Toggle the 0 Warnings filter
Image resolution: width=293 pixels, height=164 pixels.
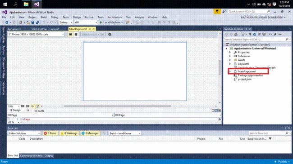[x=69, y=133]
